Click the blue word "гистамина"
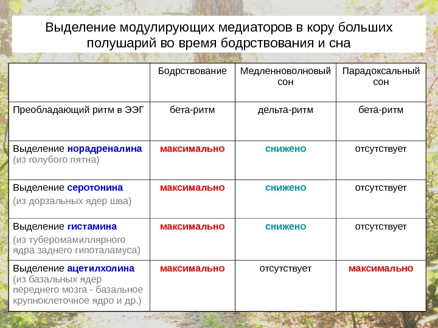This screenshot has height=328, width=438. (x=92, y=227)
